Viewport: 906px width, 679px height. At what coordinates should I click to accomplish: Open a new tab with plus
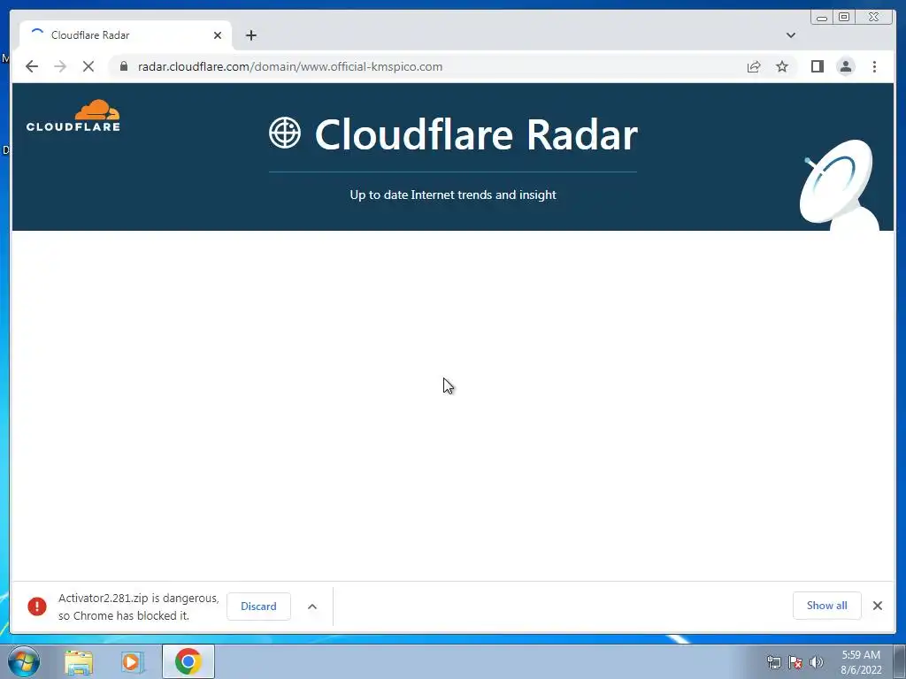pos(250,35)
